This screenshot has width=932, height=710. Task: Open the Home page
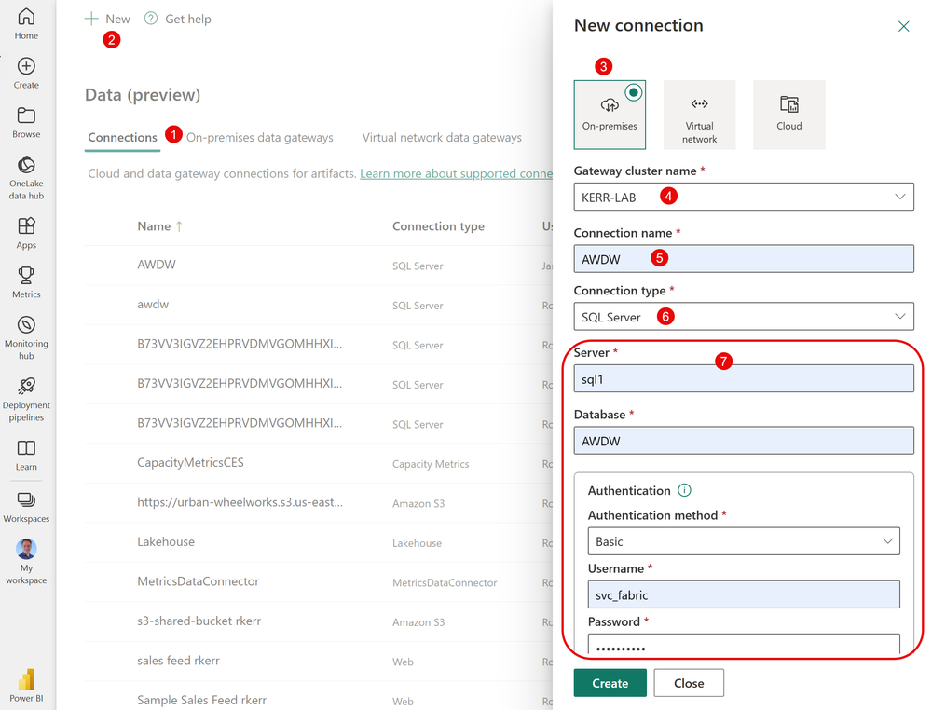click(26, 20)
